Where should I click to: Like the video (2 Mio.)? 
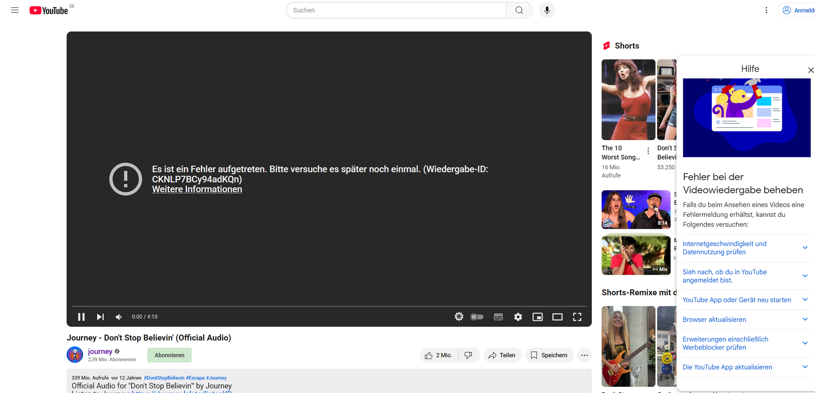pos(439,355)
